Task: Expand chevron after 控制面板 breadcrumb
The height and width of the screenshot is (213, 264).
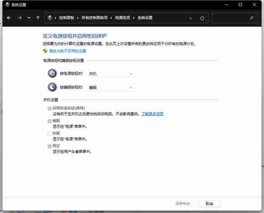Action: pos(78,18)
